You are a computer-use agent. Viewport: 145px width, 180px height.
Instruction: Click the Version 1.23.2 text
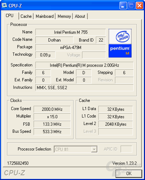click(124, 163)
